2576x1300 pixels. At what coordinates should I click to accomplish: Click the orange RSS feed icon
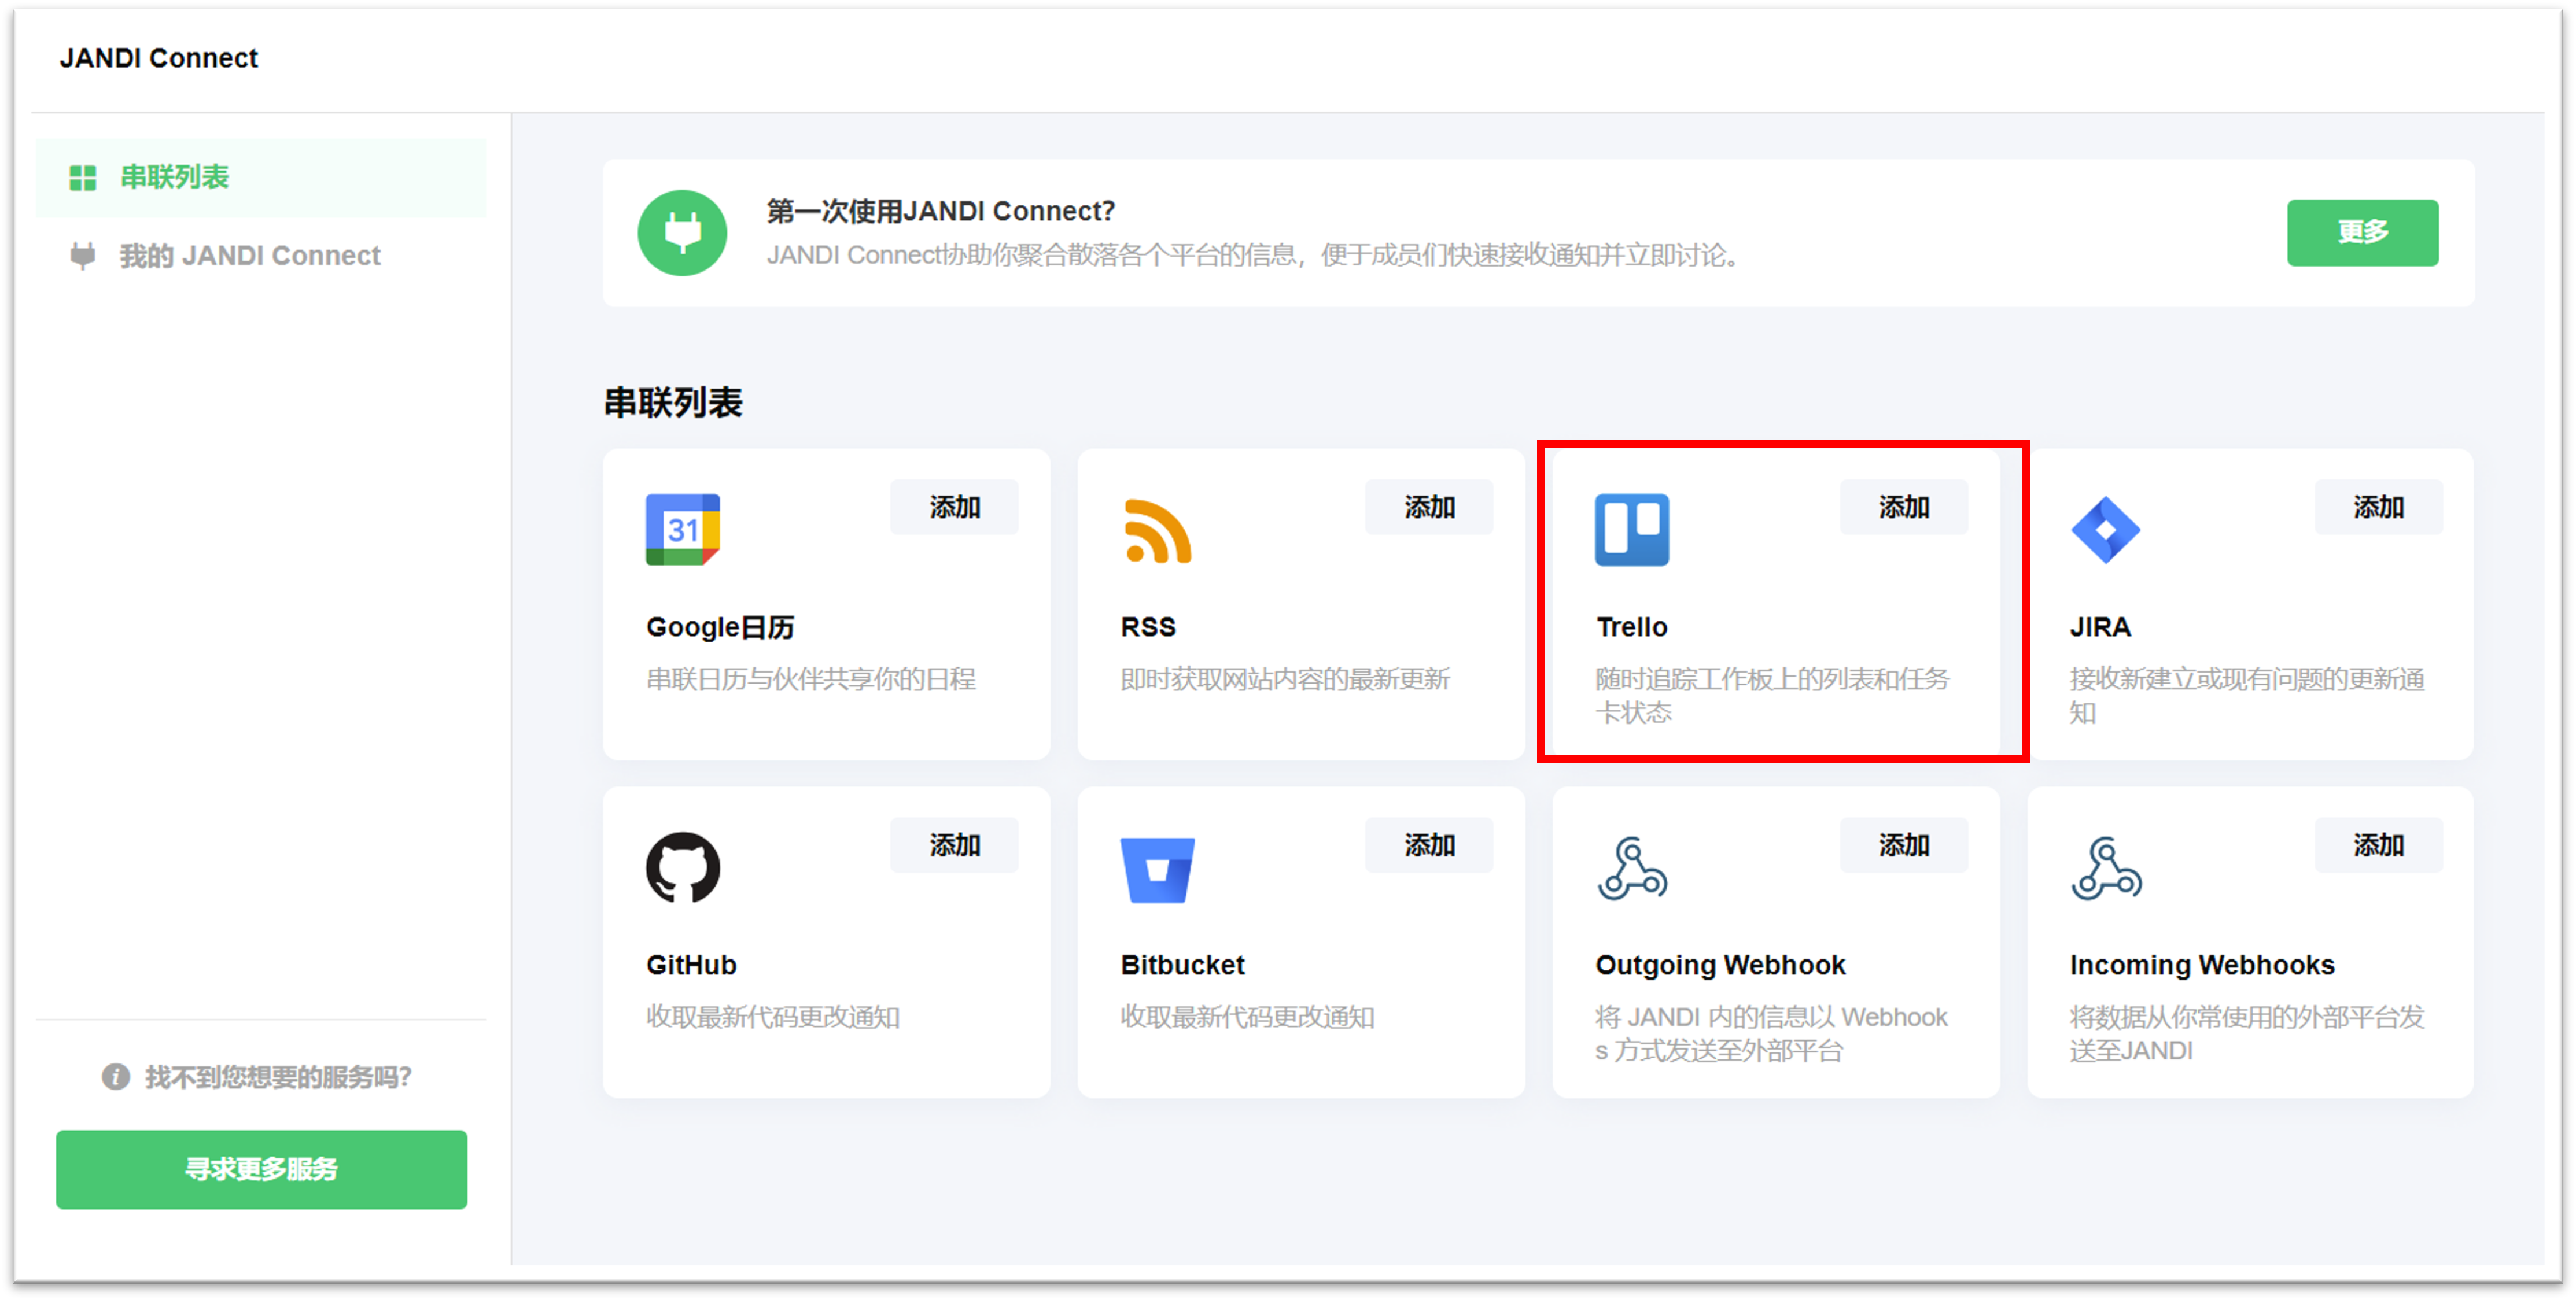1157,530
